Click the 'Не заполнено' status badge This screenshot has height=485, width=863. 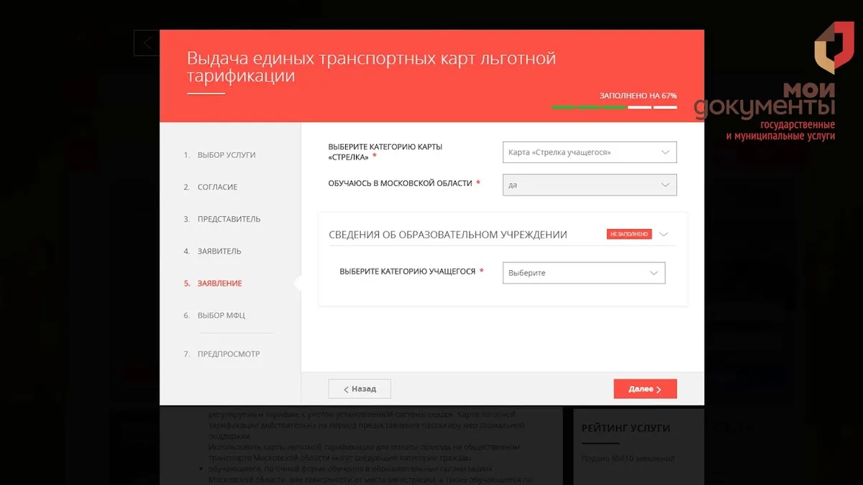(629, 234)
